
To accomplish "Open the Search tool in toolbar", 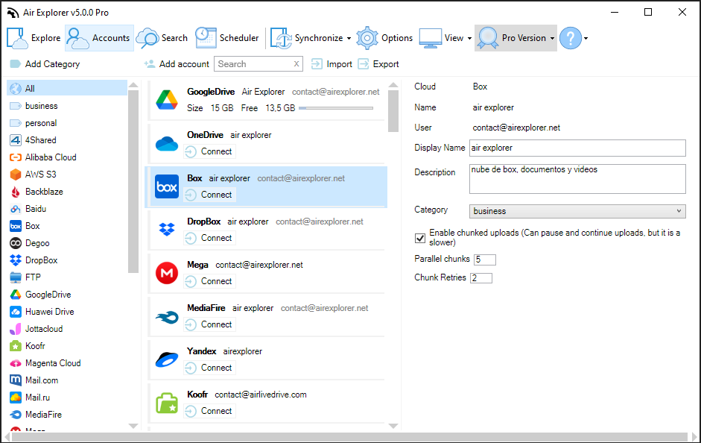I will [162, 38].
